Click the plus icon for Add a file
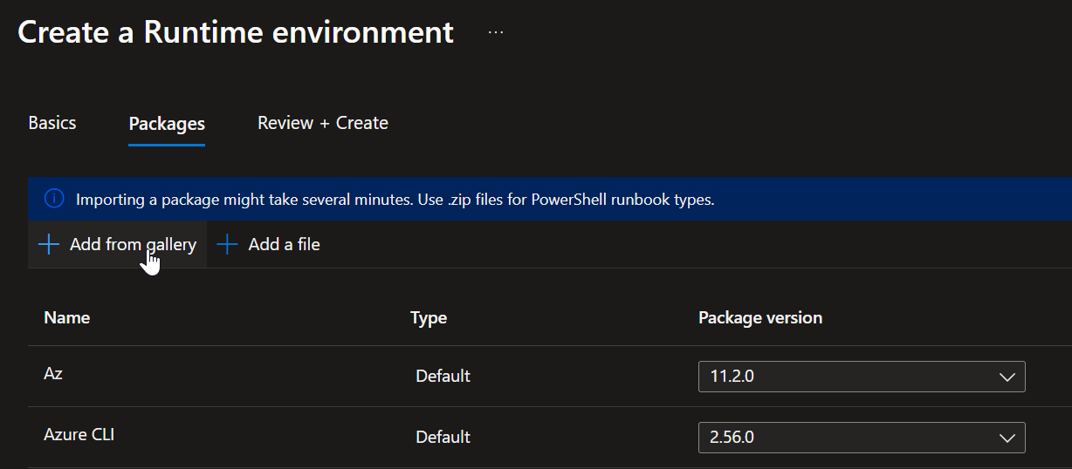Screen dimensions: 1072x469 pos(227,245)
